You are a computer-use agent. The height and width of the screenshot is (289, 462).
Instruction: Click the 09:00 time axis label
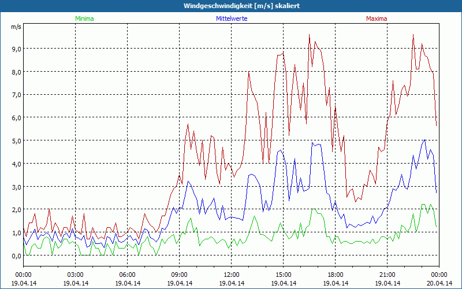click(x=180, y=275)
